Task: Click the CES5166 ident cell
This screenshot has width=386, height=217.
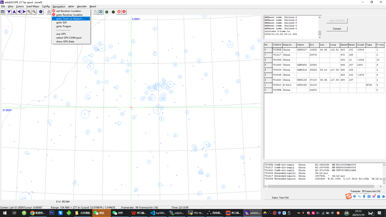Action: click(x=302, y=80)
